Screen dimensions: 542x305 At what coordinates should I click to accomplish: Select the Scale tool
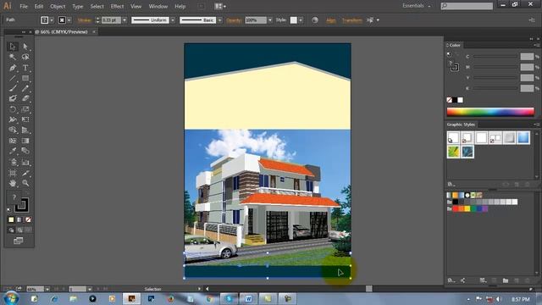25,109
